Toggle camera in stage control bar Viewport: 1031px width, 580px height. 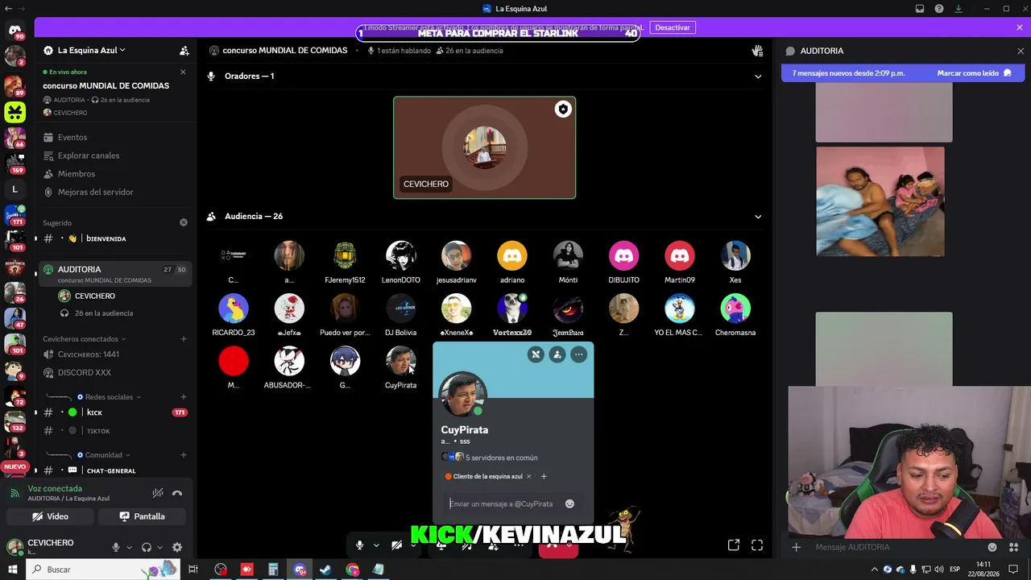tap(397, 545)
